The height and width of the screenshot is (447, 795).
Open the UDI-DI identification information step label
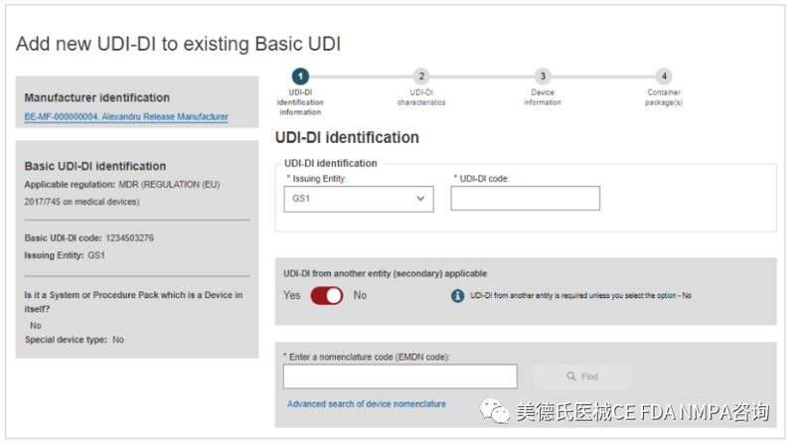click(x=300, y=102)
